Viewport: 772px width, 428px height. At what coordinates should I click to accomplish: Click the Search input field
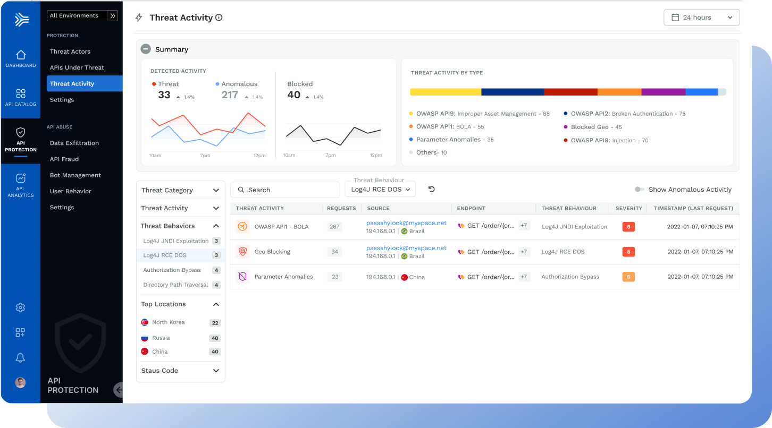pyautogui.click(x=285, y=190)
